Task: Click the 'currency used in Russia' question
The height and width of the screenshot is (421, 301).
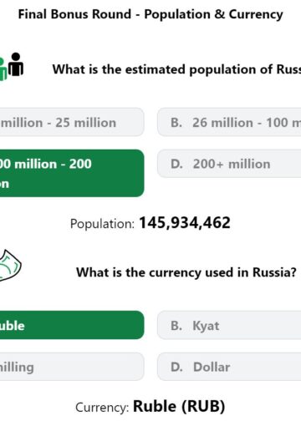Action: tap(186, 272)
